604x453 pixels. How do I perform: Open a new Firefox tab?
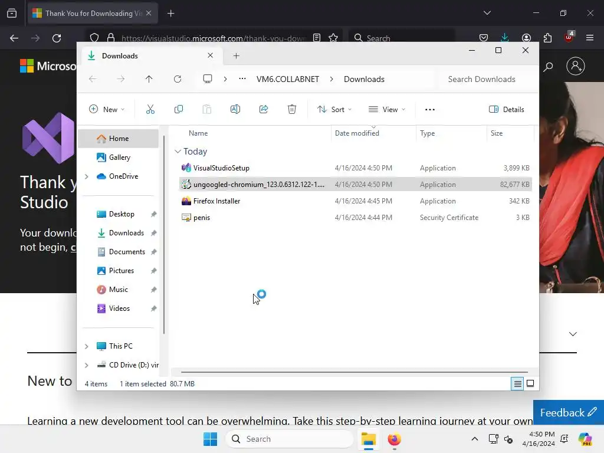pos(170,14)
